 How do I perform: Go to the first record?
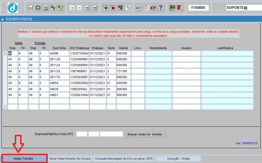coord(72,8)
